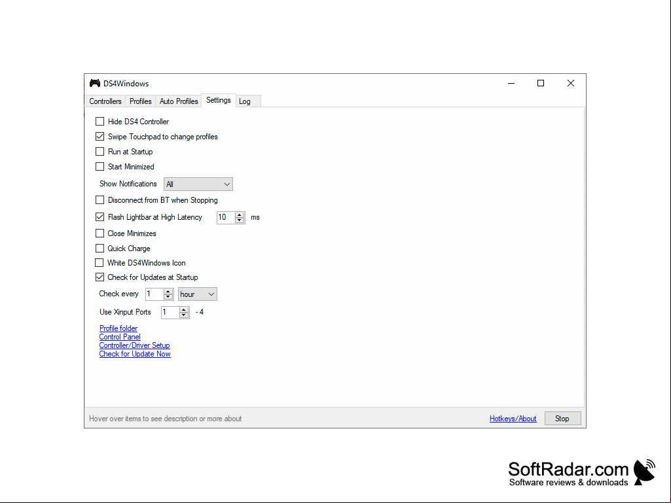Click the Use Xinput Ports number field
671x503 pixels.
(170, 312)
